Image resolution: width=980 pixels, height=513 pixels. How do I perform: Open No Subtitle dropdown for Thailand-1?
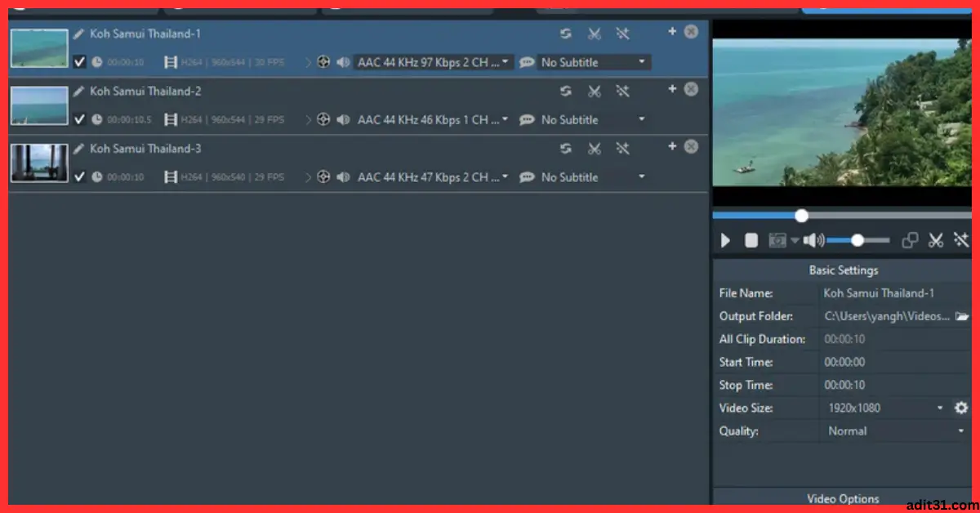pos(594,62)
